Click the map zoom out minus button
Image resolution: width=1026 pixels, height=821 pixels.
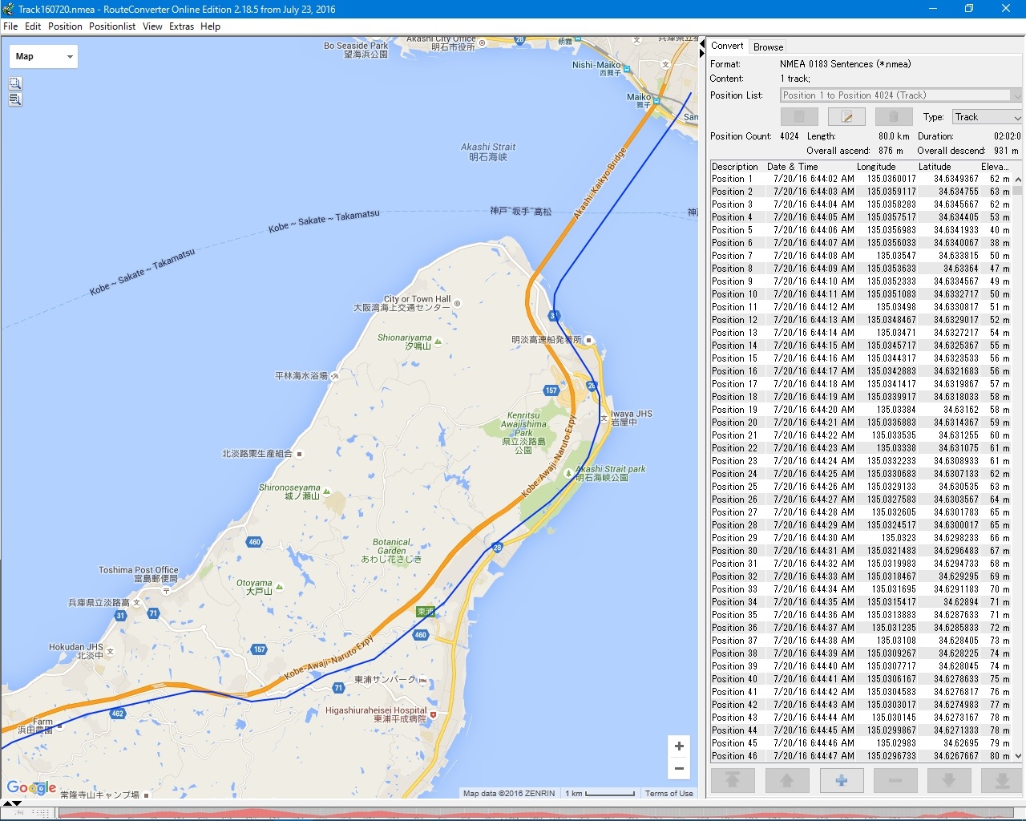pyautogui.click(x=679, y=769)
